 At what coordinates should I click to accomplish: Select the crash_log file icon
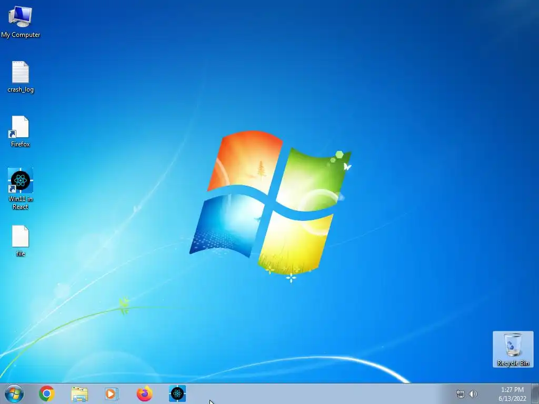21,77
